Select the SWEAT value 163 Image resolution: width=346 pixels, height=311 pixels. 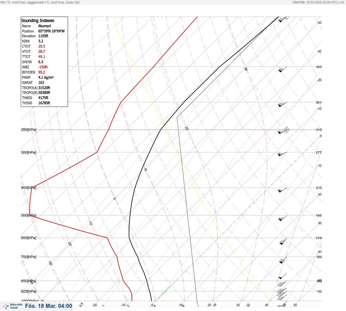[x=41, y=83]
